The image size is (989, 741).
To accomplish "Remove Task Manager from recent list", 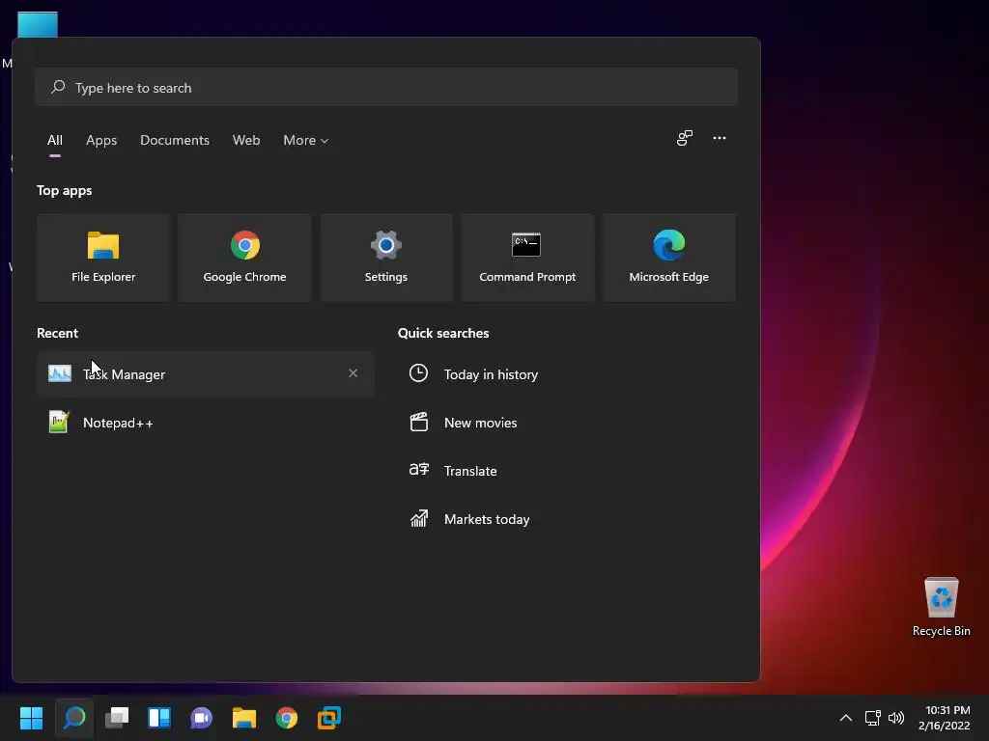I will tap(353, 373).
